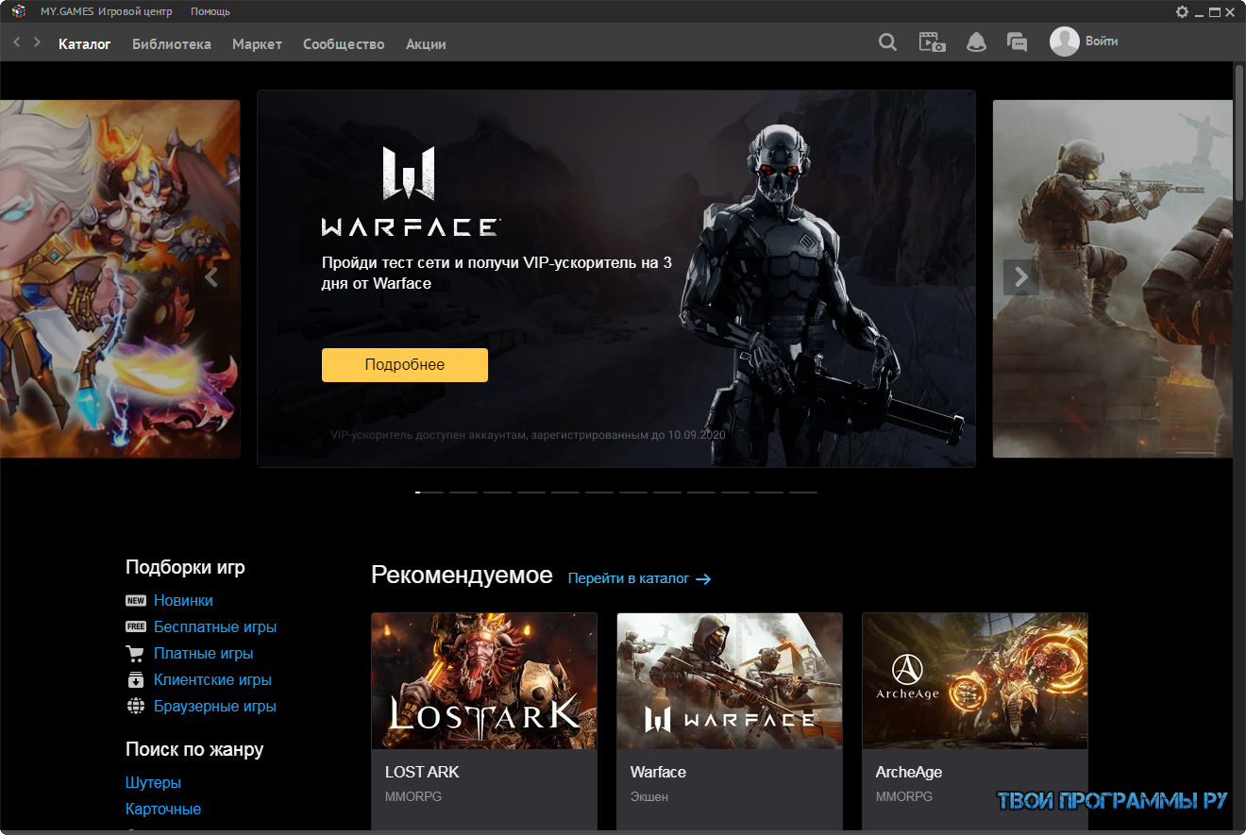Open notifications bell icon
Image resolution: width=1246 pixels, height=835 pixels.
point(976,42)
